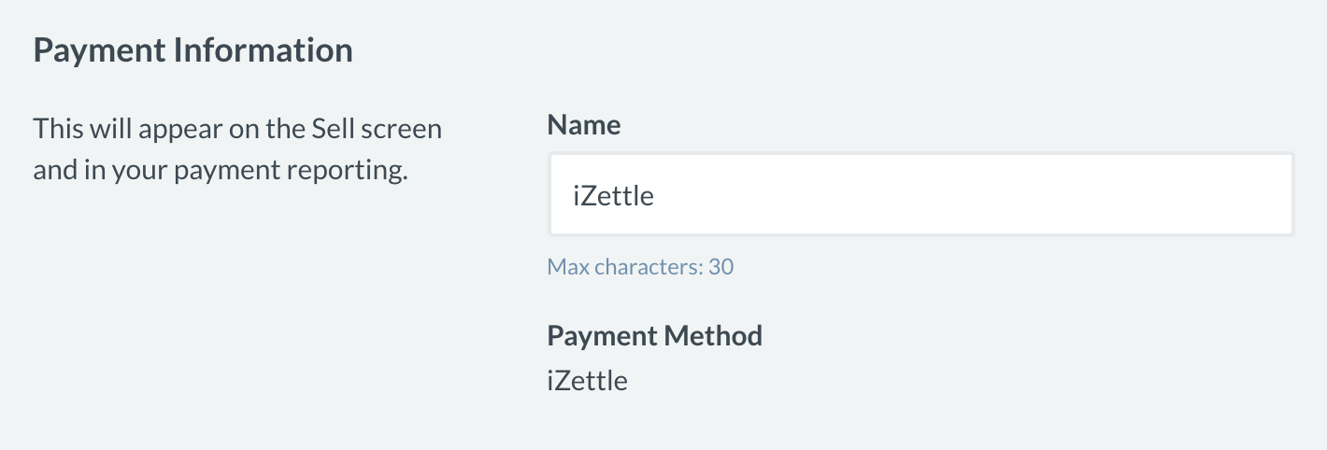Click the 'Max characters' hint text
Viewport: 1327px width, 450px height.
625,267
